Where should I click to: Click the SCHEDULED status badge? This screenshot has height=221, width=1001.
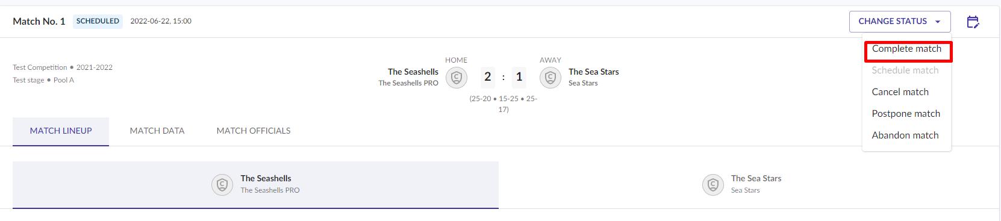[98, 21]
